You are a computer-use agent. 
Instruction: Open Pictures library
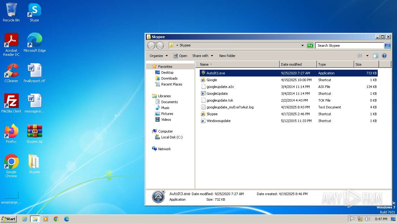tap(167, 114)
